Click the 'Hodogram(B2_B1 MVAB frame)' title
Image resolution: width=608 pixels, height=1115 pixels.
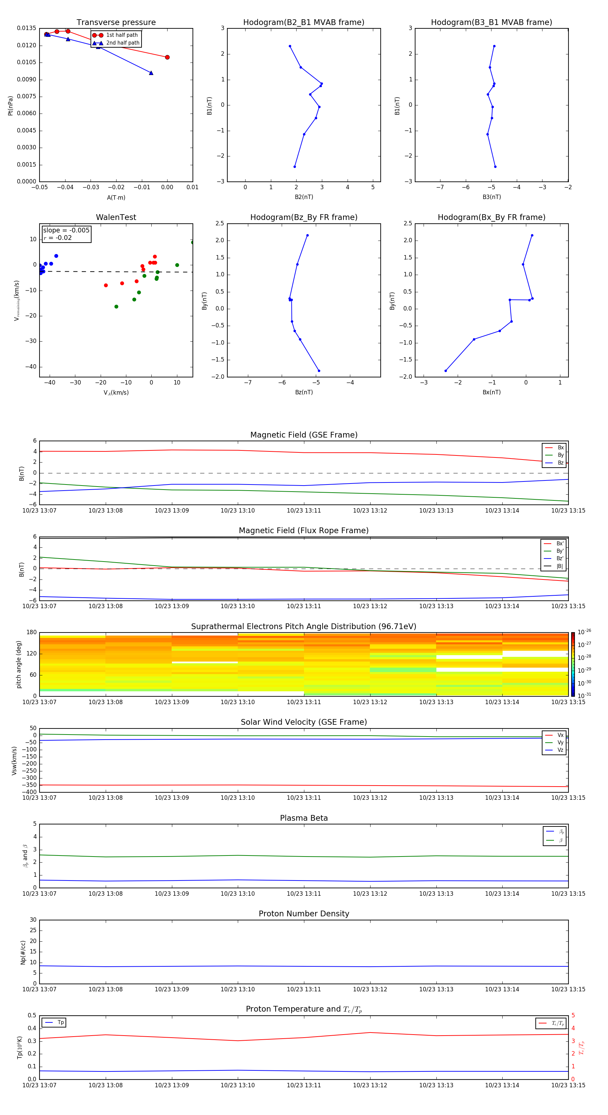coord(304,23)
